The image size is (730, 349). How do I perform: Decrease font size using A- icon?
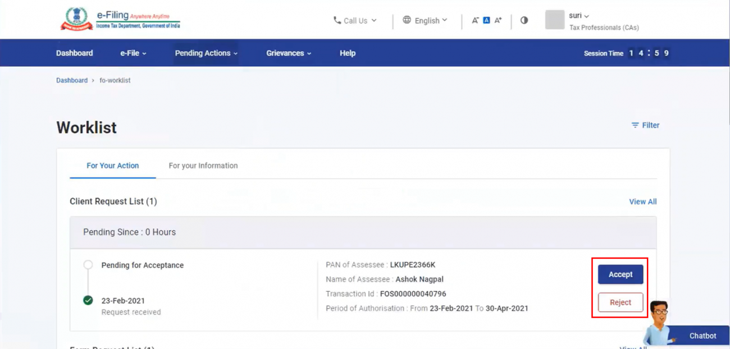tap(475, 20)
